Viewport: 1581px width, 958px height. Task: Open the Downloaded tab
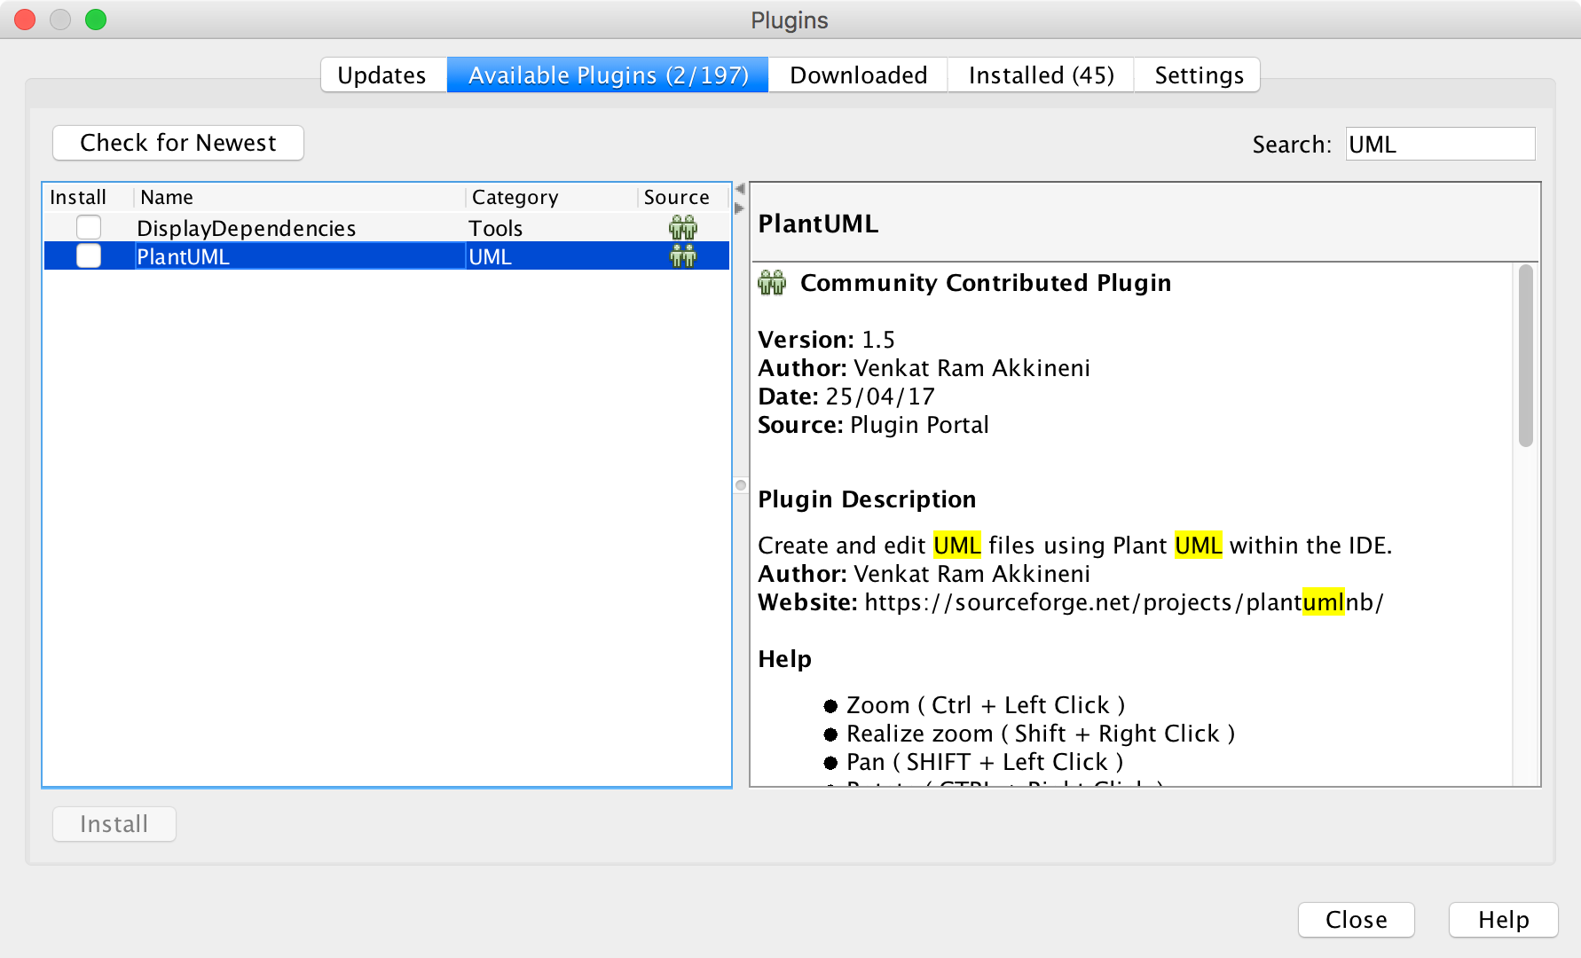click(857, 75)
